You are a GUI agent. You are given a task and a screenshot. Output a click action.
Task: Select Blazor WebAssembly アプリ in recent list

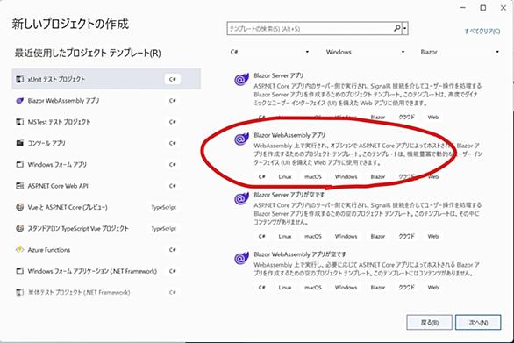pos(106,101)
